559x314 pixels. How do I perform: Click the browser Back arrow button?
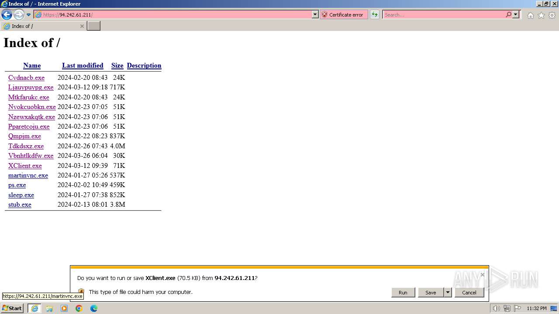[7, 14]
